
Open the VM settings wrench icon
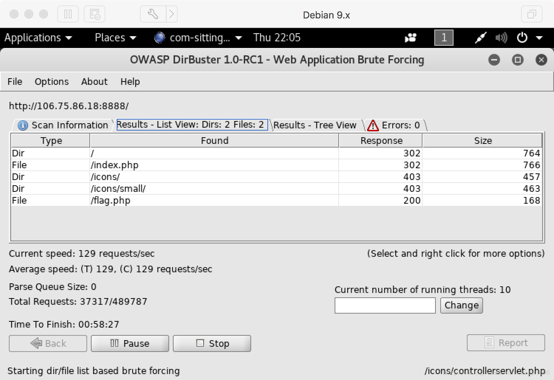tap(153, 14)
